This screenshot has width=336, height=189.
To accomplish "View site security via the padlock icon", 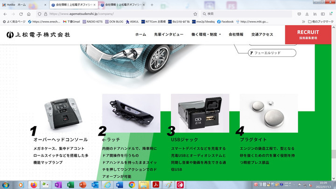I will 45,14.
